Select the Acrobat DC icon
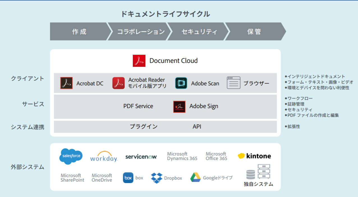 pos(66,83)
